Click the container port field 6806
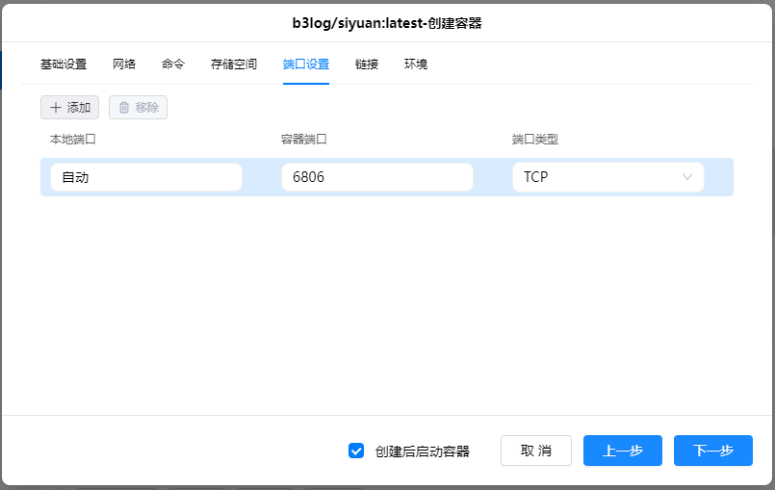Image resolution: width=775 pixels, height=490 pixels. coord(376,177)
